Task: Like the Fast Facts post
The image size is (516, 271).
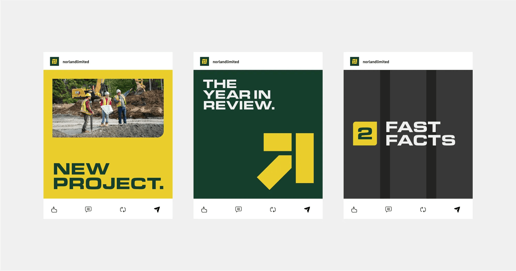Action: pyautogui.click(x=354, y=210)
